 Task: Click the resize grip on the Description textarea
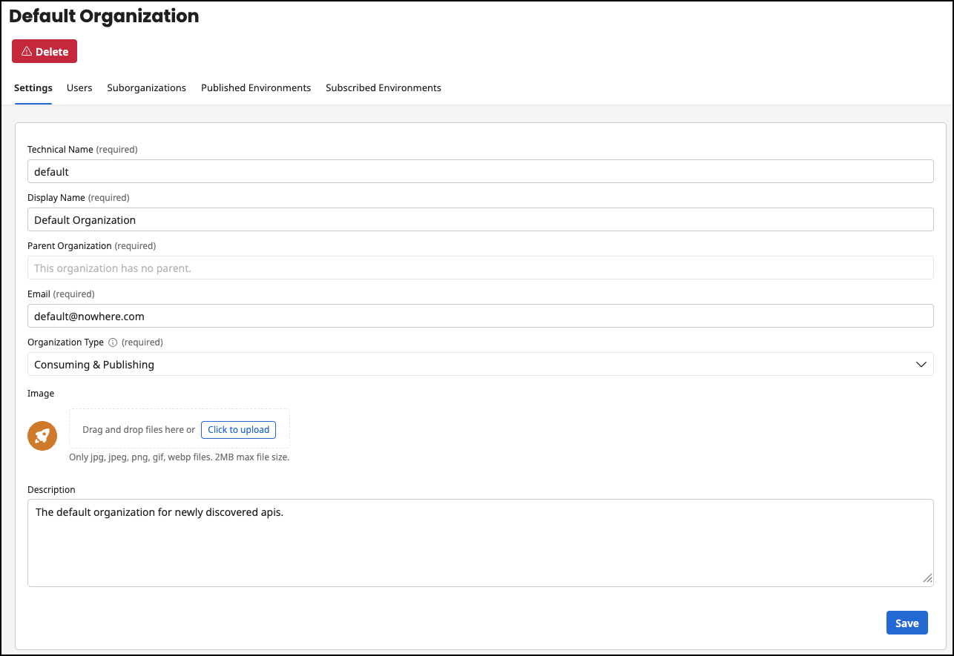(927, 577)
